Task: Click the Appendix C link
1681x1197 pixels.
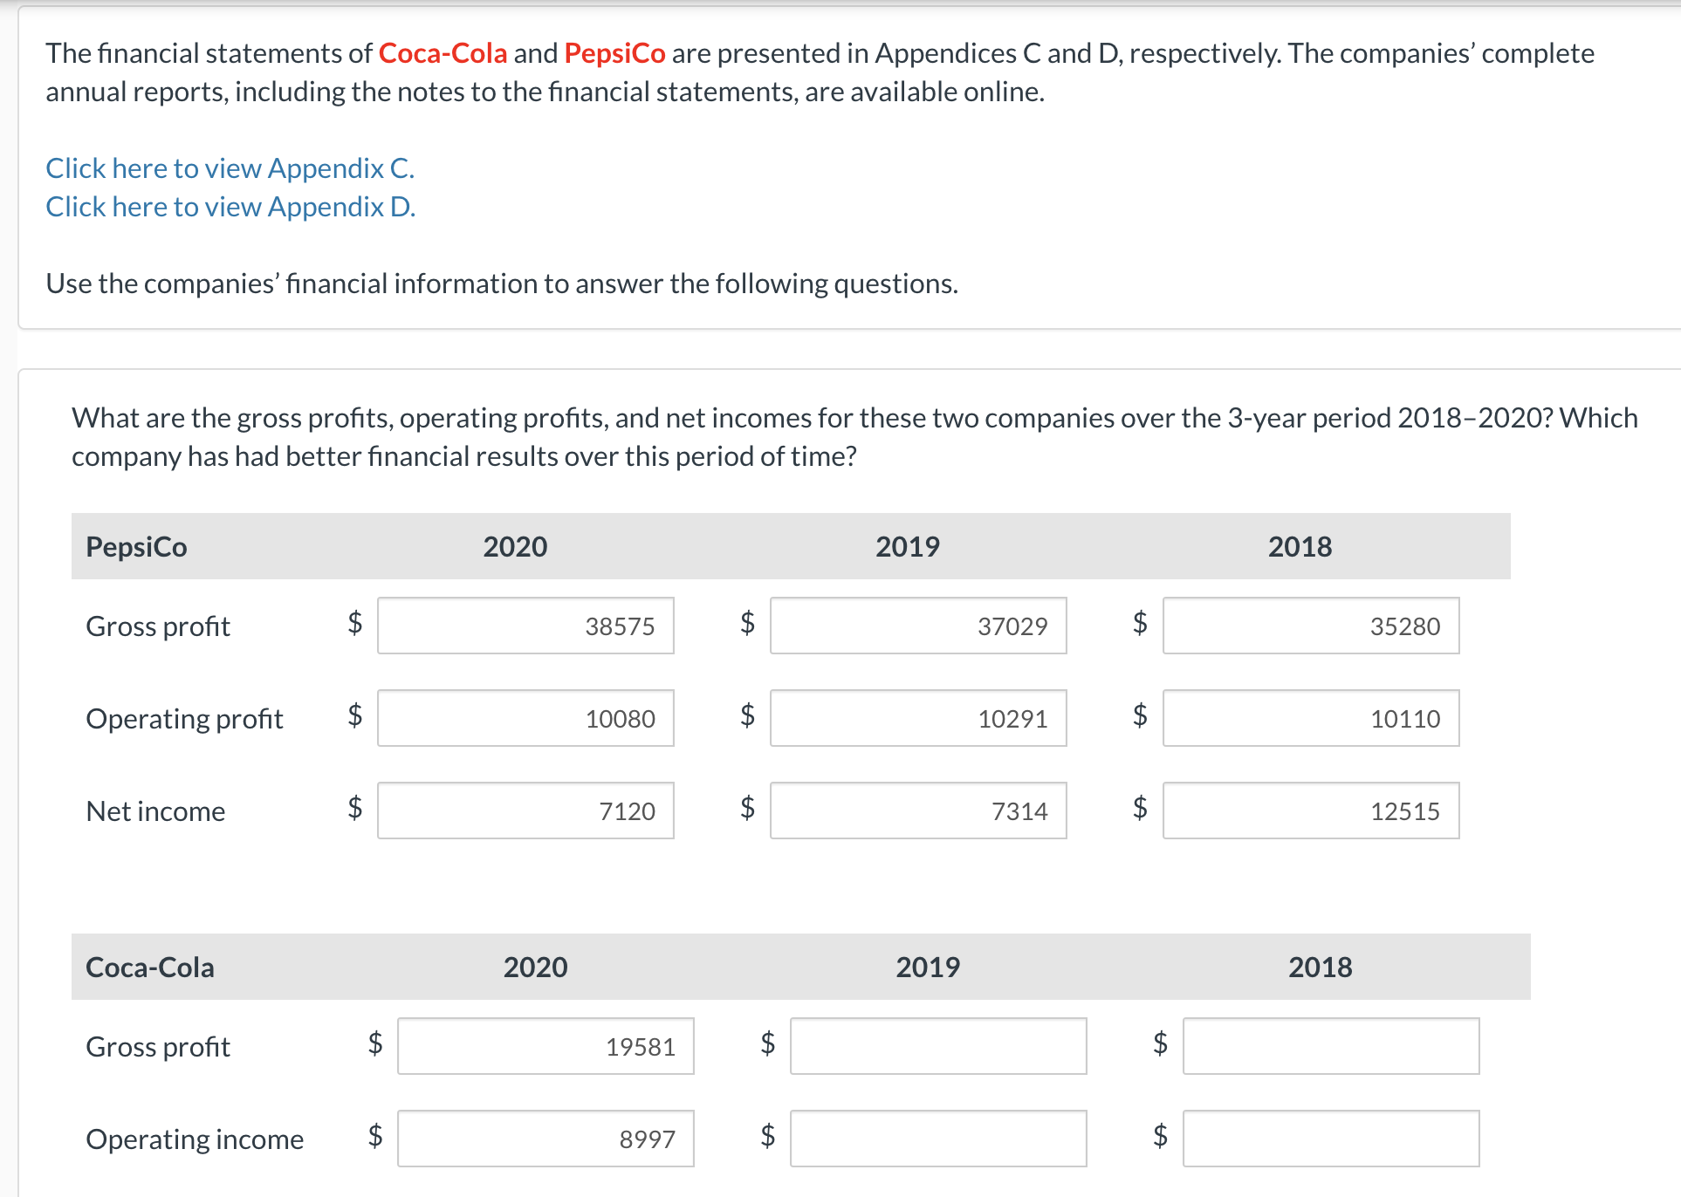Action: click(x=230, y=168)
